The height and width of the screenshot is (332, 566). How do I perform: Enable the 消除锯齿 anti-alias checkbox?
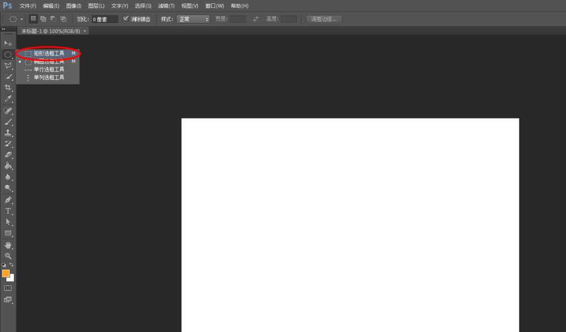[127, 19]
